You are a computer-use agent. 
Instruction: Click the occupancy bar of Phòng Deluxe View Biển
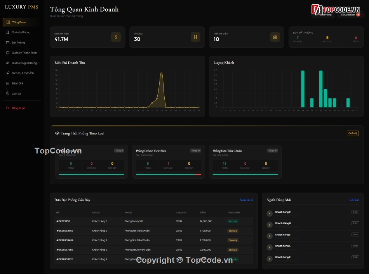click(168, 174)
